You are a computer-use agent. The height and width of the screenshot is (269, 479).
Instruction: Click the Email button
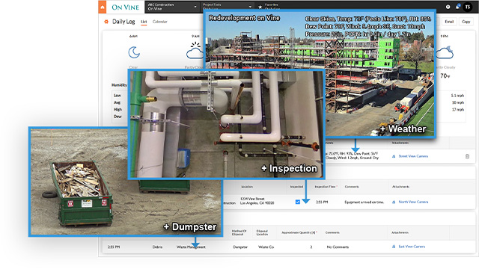(449, 22)
